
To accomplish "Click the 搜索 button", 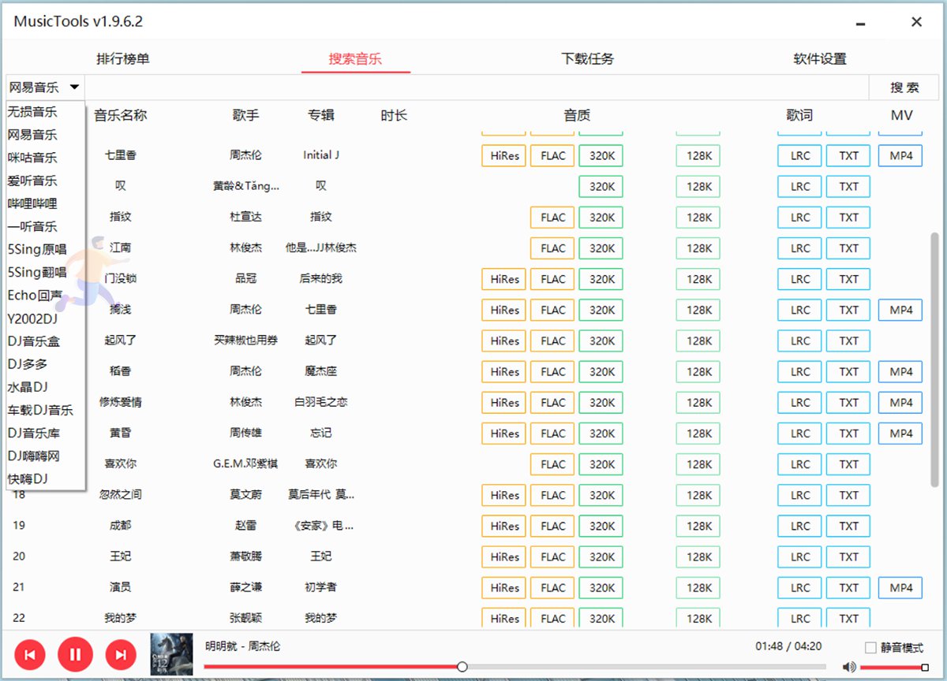I will [x=904, y=87].
